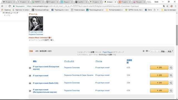Buy Radio Edit track for ¥200
This screenshot has height=100, width=178.
click(159, 83)
